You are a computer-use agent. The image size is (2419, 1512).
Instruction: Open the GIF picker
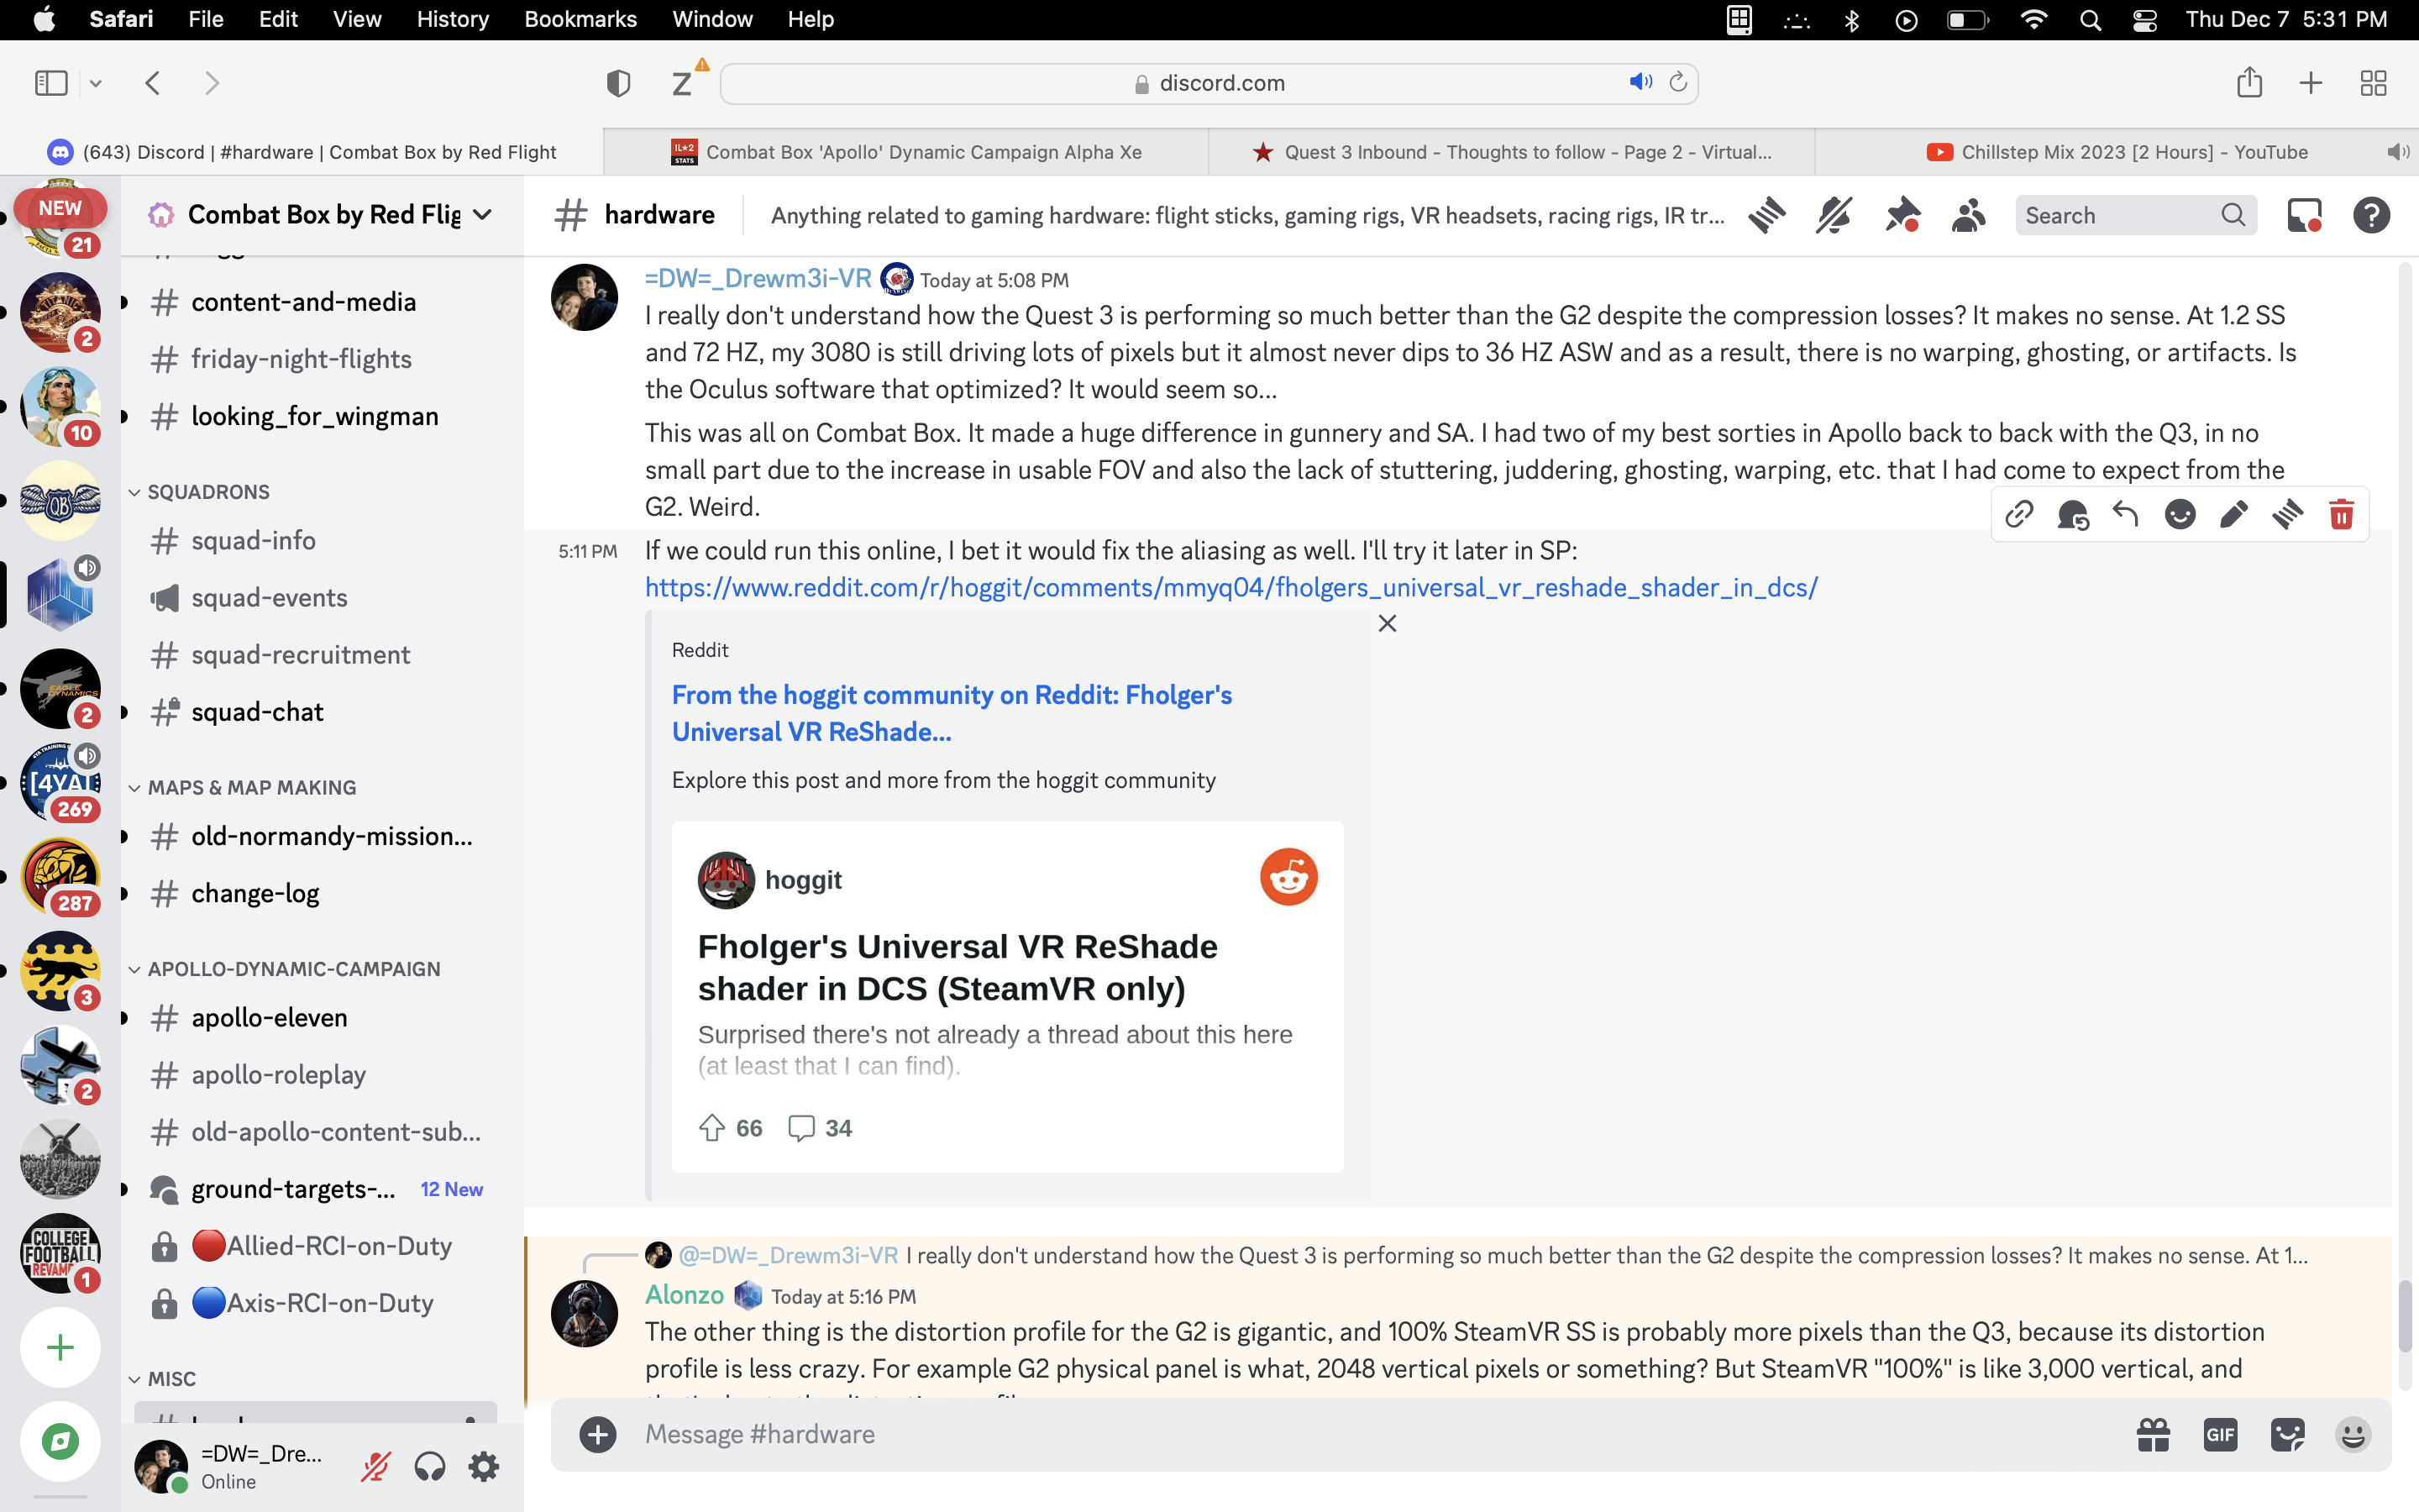coord(2220,1435)
